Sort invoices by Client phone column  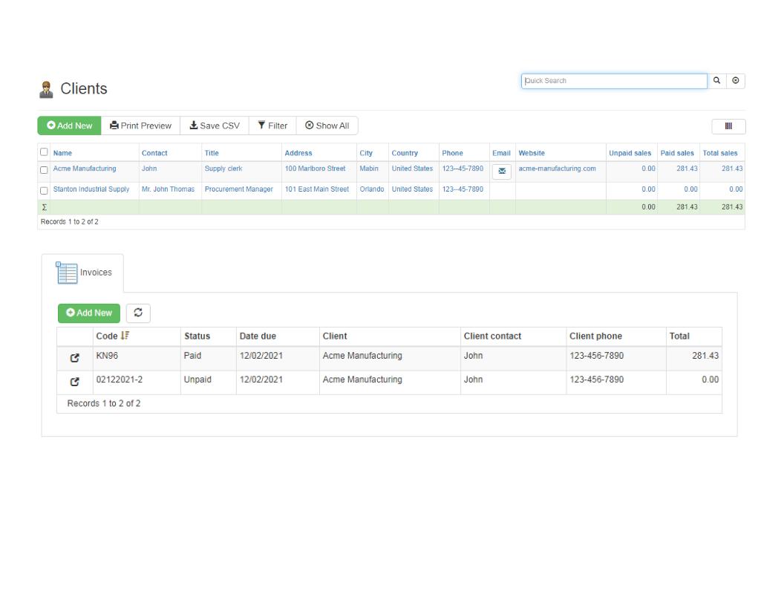[595, 336]
